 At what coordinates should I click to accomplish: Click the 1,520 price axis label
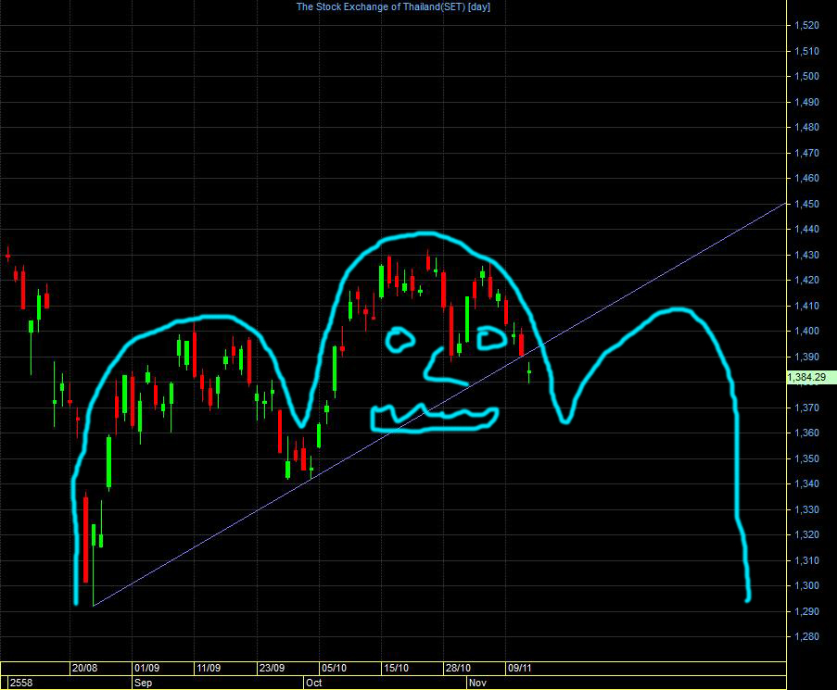806,25
